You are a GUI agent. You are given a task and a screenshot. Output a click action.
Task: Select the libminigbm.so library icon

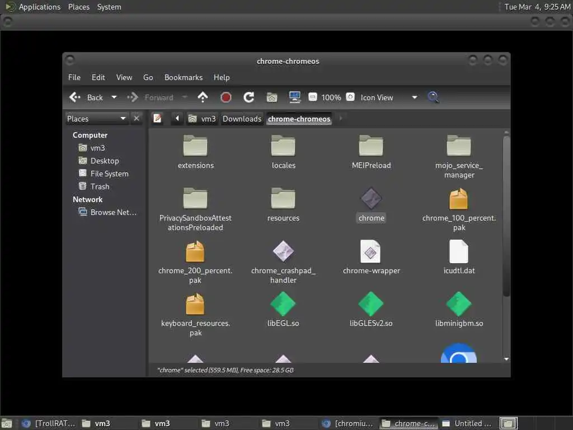tap(459, 304)
